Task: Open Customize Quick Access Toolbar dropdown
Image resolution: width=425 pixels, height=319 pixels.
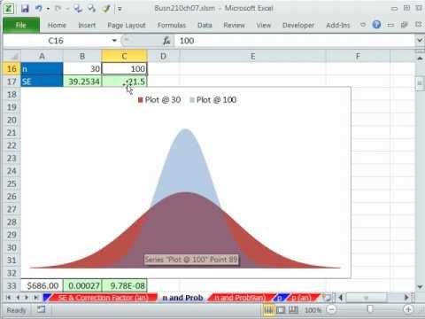Action: (120, 9)
